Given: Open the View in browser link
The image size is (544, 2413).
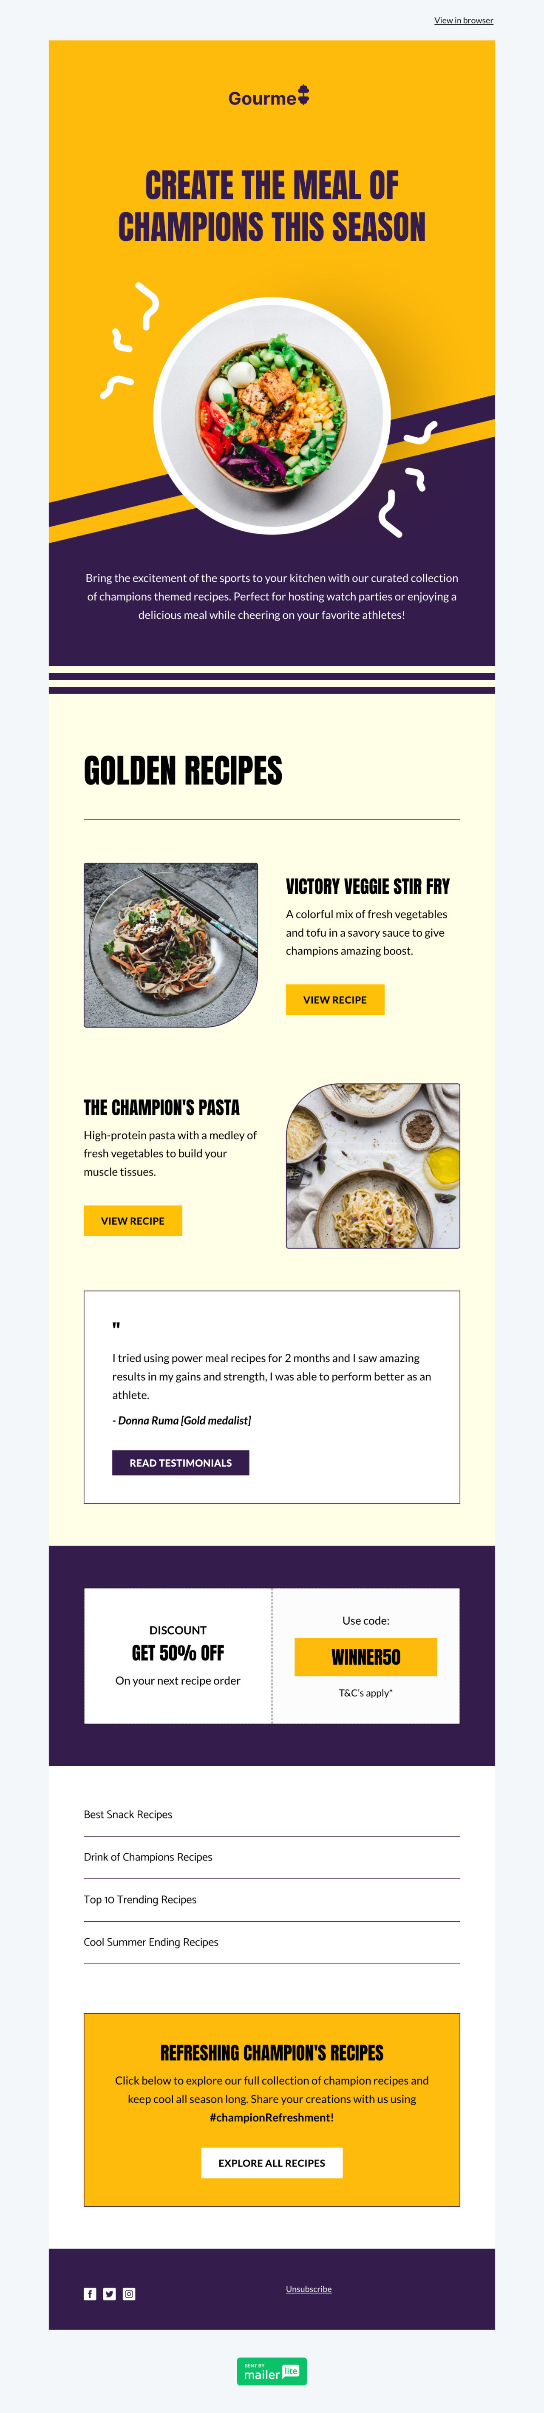Looking at the screenshot, I should pos(464,20).
